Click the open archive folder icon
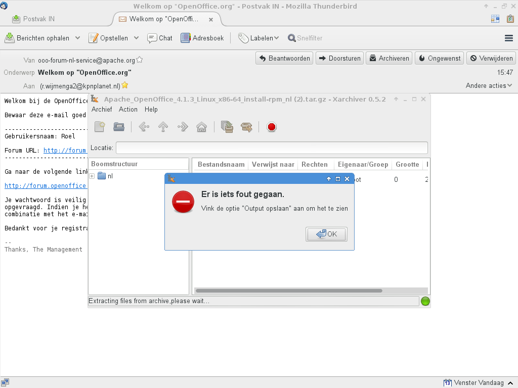This screenshot has width=518, height=388. click(x=119, y=127)
